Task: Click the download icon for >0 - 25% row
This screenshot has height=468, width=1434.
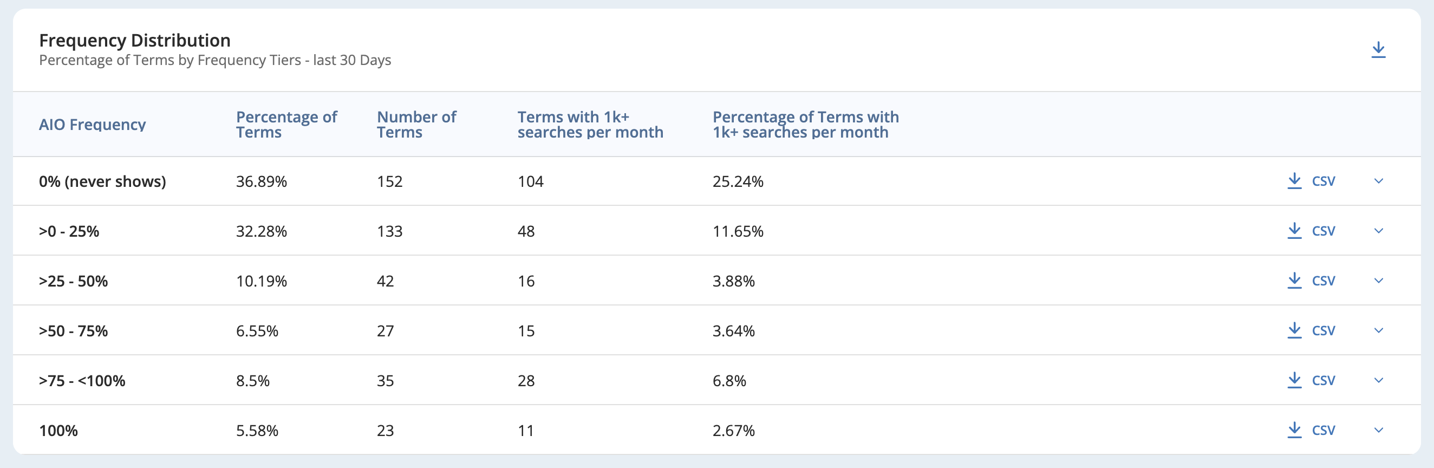Action: click(x=1295, y=231)
